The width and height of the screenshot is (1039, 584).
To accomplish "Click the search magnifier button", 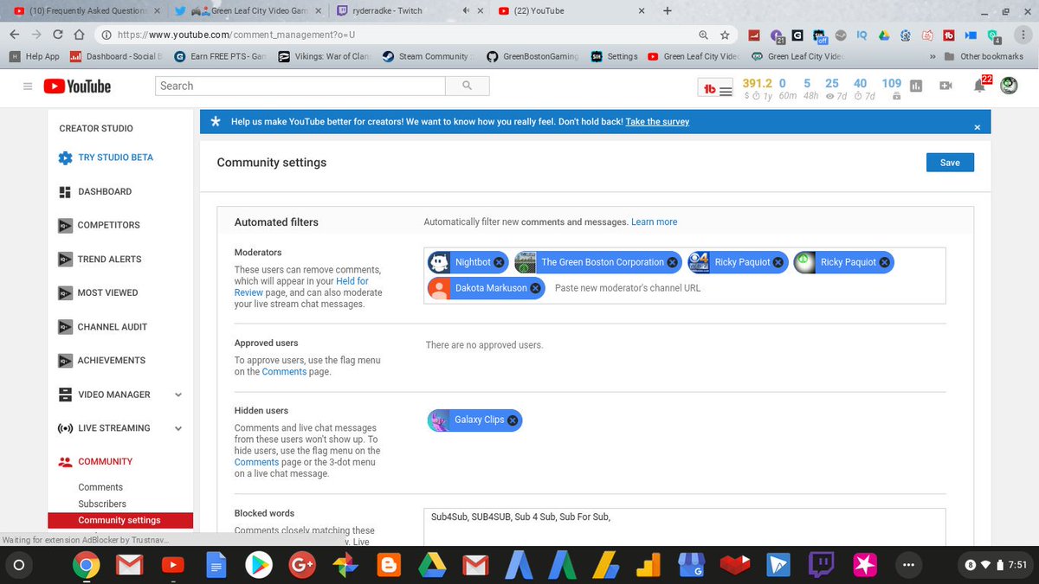I will click(x=468, y=86).
